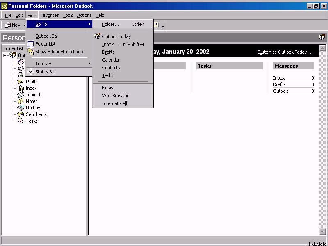Expand the Go To submenu arrow
This screenshot has height=246, width=328.
coord(89,24)
